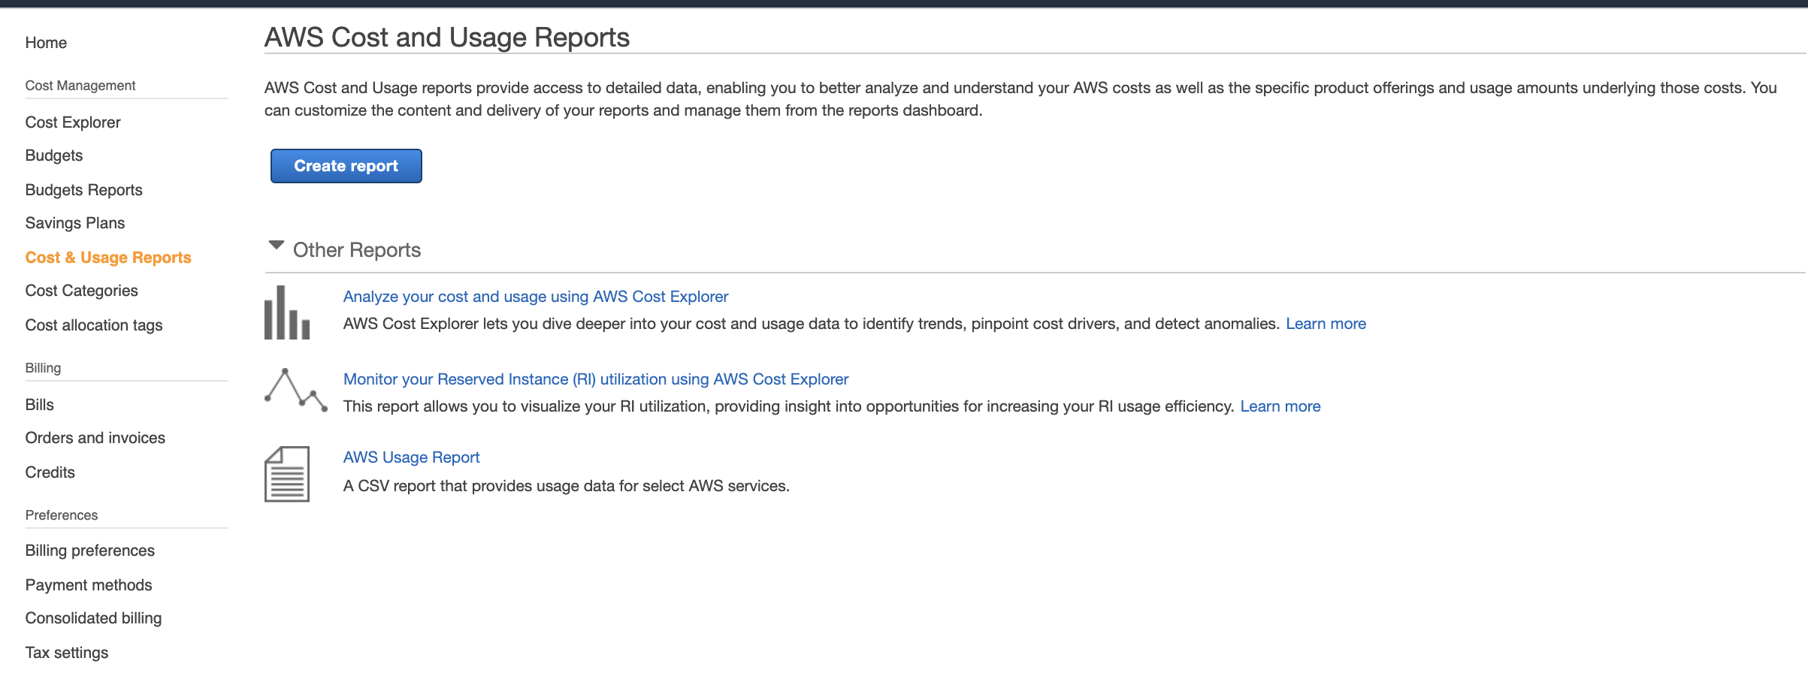The width and height of the screenshot is (1808, 676).
Task: Go to Home in the sidebar
Action: 46,43
